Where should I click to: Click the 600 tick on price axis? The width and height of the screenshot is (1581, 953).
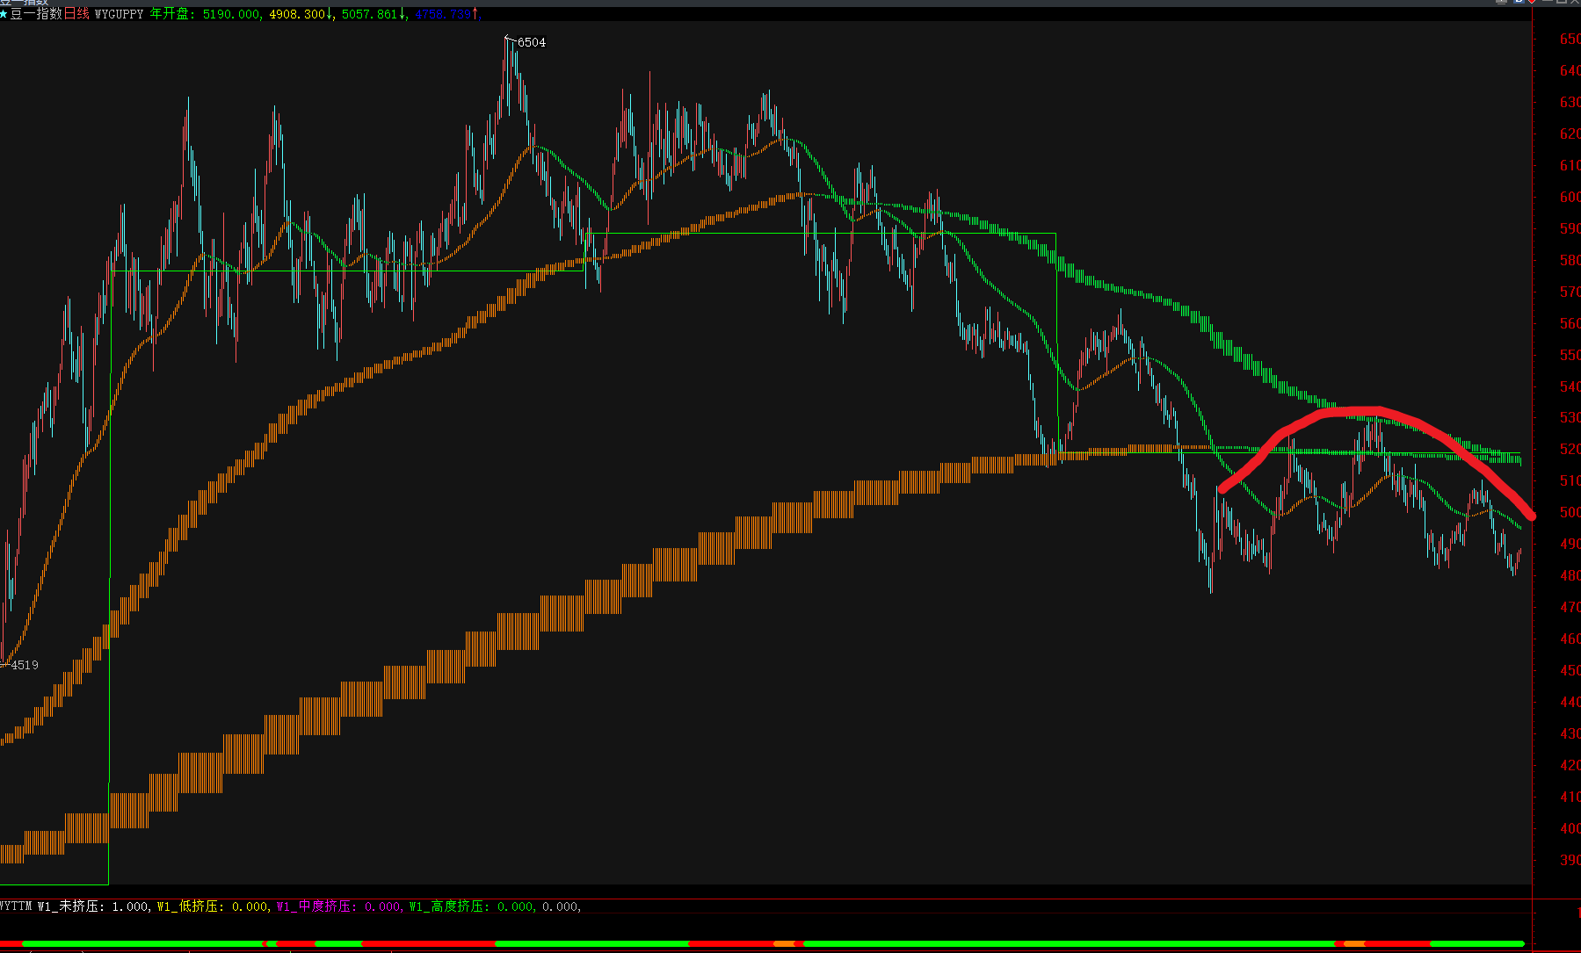1569,198
